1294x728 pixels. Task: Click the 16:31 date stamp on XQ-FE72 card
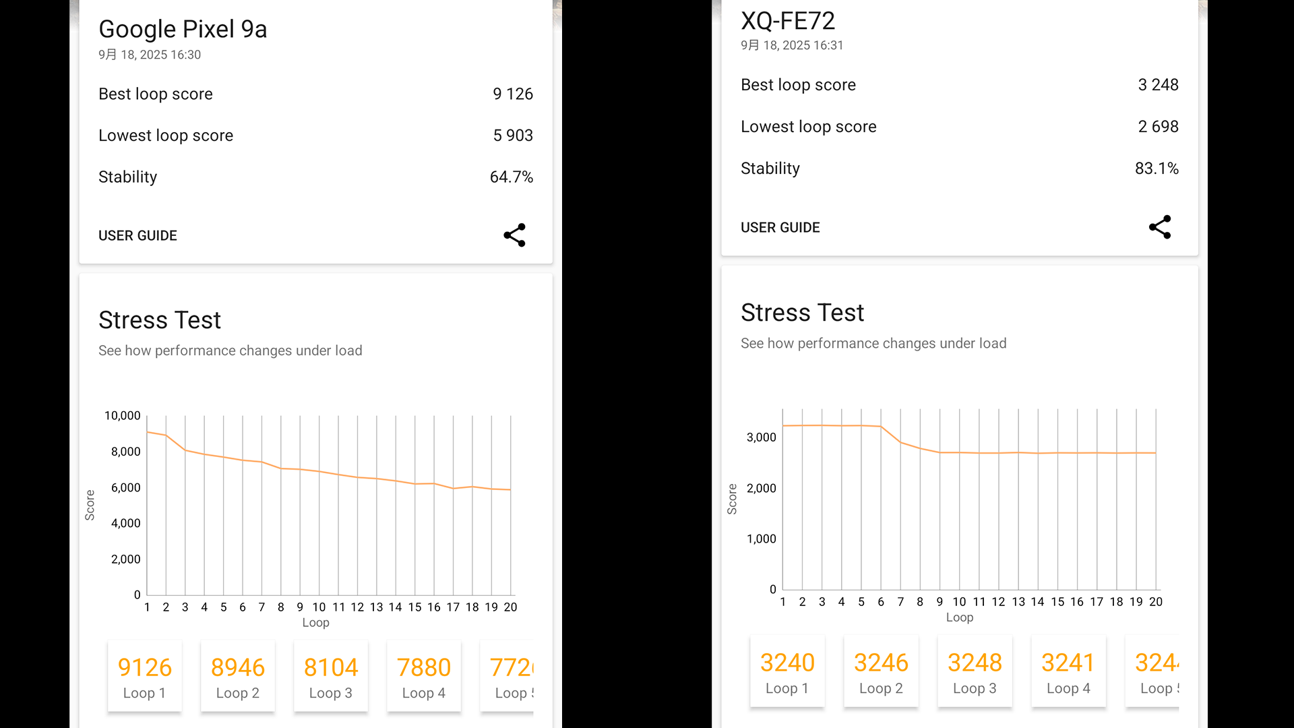tap(792, 45)
